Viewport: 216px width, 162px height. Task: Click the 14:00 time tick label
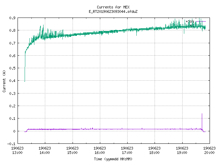[45, 153]
